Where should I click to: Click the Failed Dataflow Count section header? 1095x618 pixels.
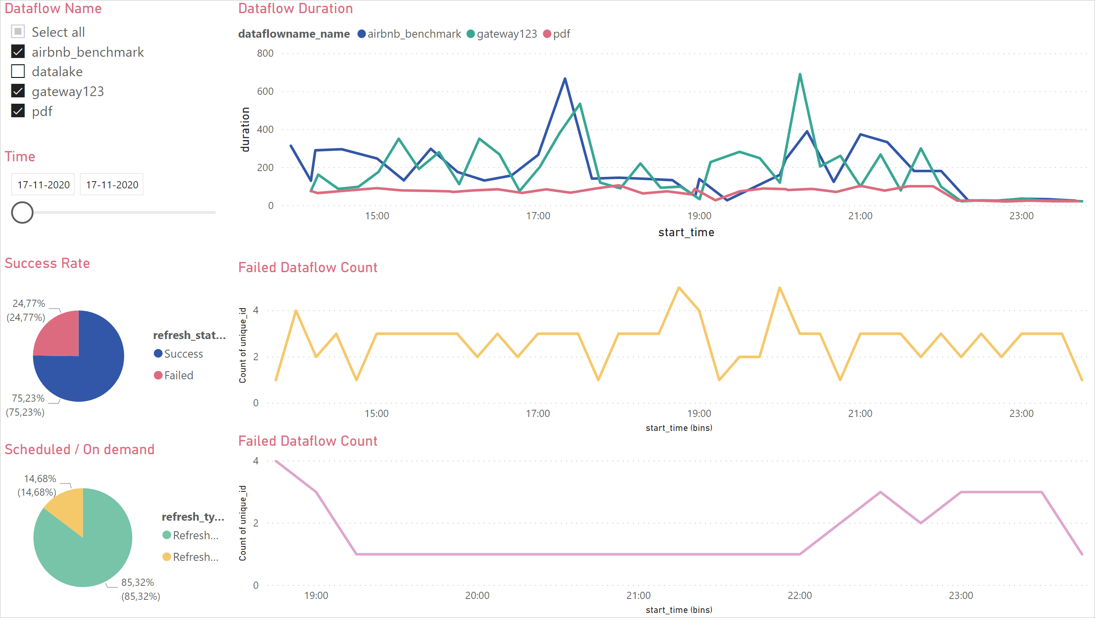pos(307,267)
